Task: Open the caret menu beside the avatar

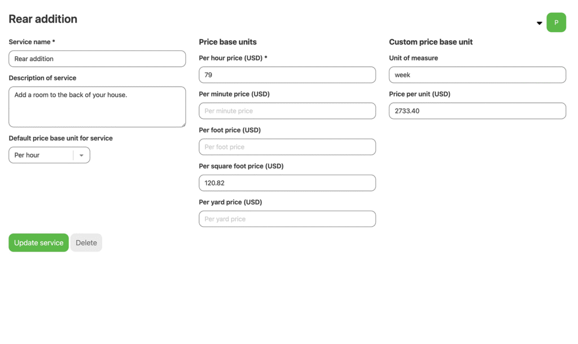Action: point(539,23)
